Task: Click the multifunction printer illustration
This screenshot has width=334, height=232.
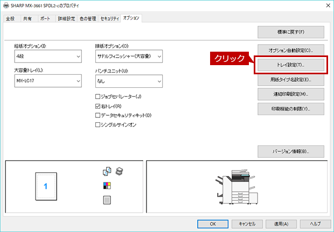Action: coord(236,187)
